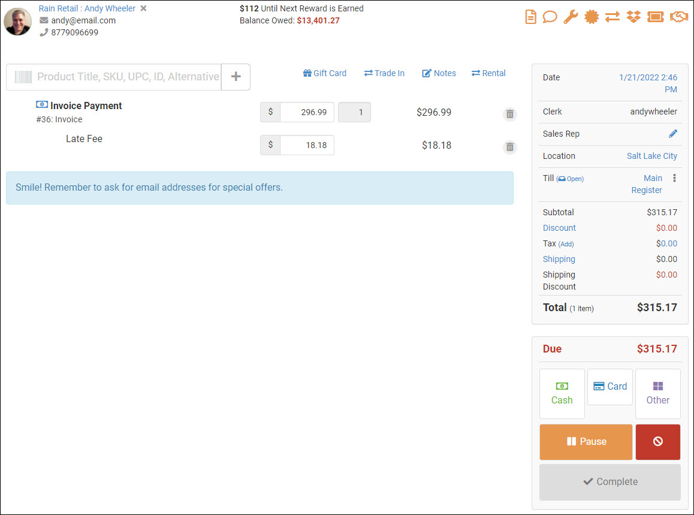Open the document notes icon in top toolbar
Screen dimensions: 694x515
530,17
